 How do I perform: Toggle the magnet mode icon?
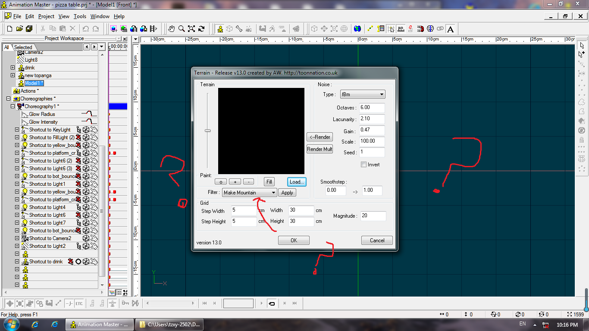tap(420, 29)
